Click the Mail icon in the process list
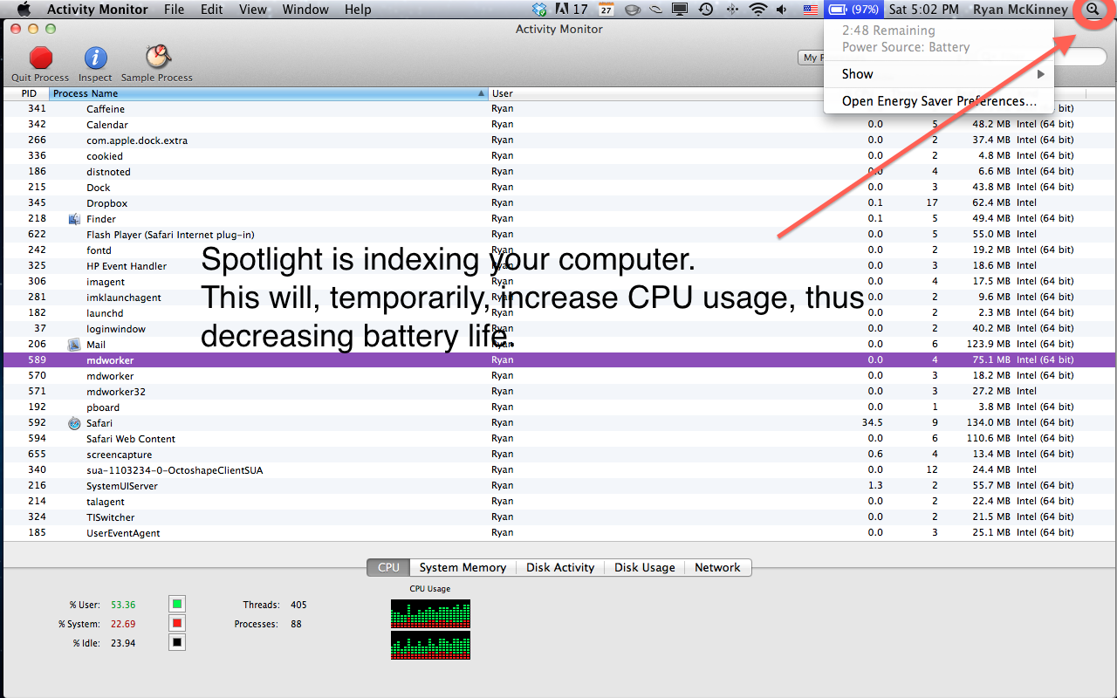This screenshot has width=1117, height=698. [74, 345]
